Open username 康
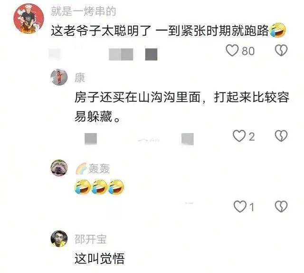304x273 pixels. tap(80, 78)
